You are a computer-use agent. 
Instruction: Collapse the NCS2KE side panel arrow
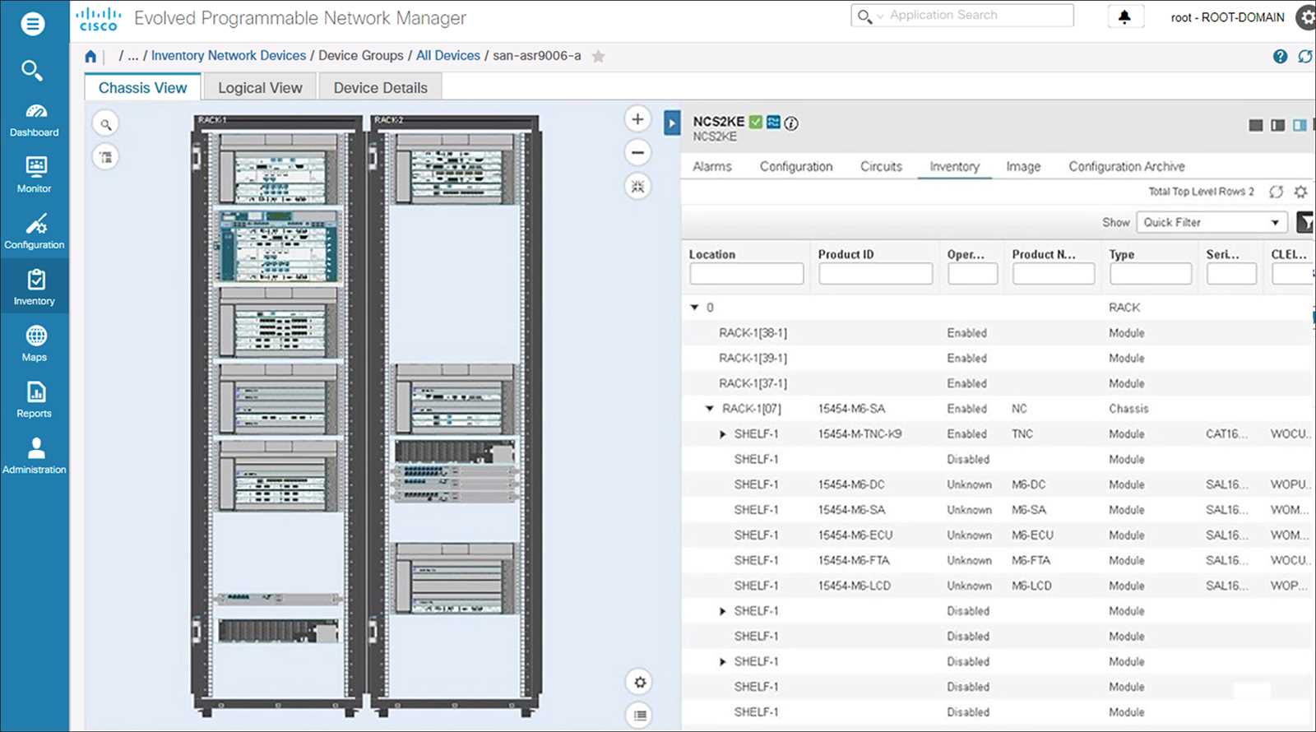pos(672,123)
